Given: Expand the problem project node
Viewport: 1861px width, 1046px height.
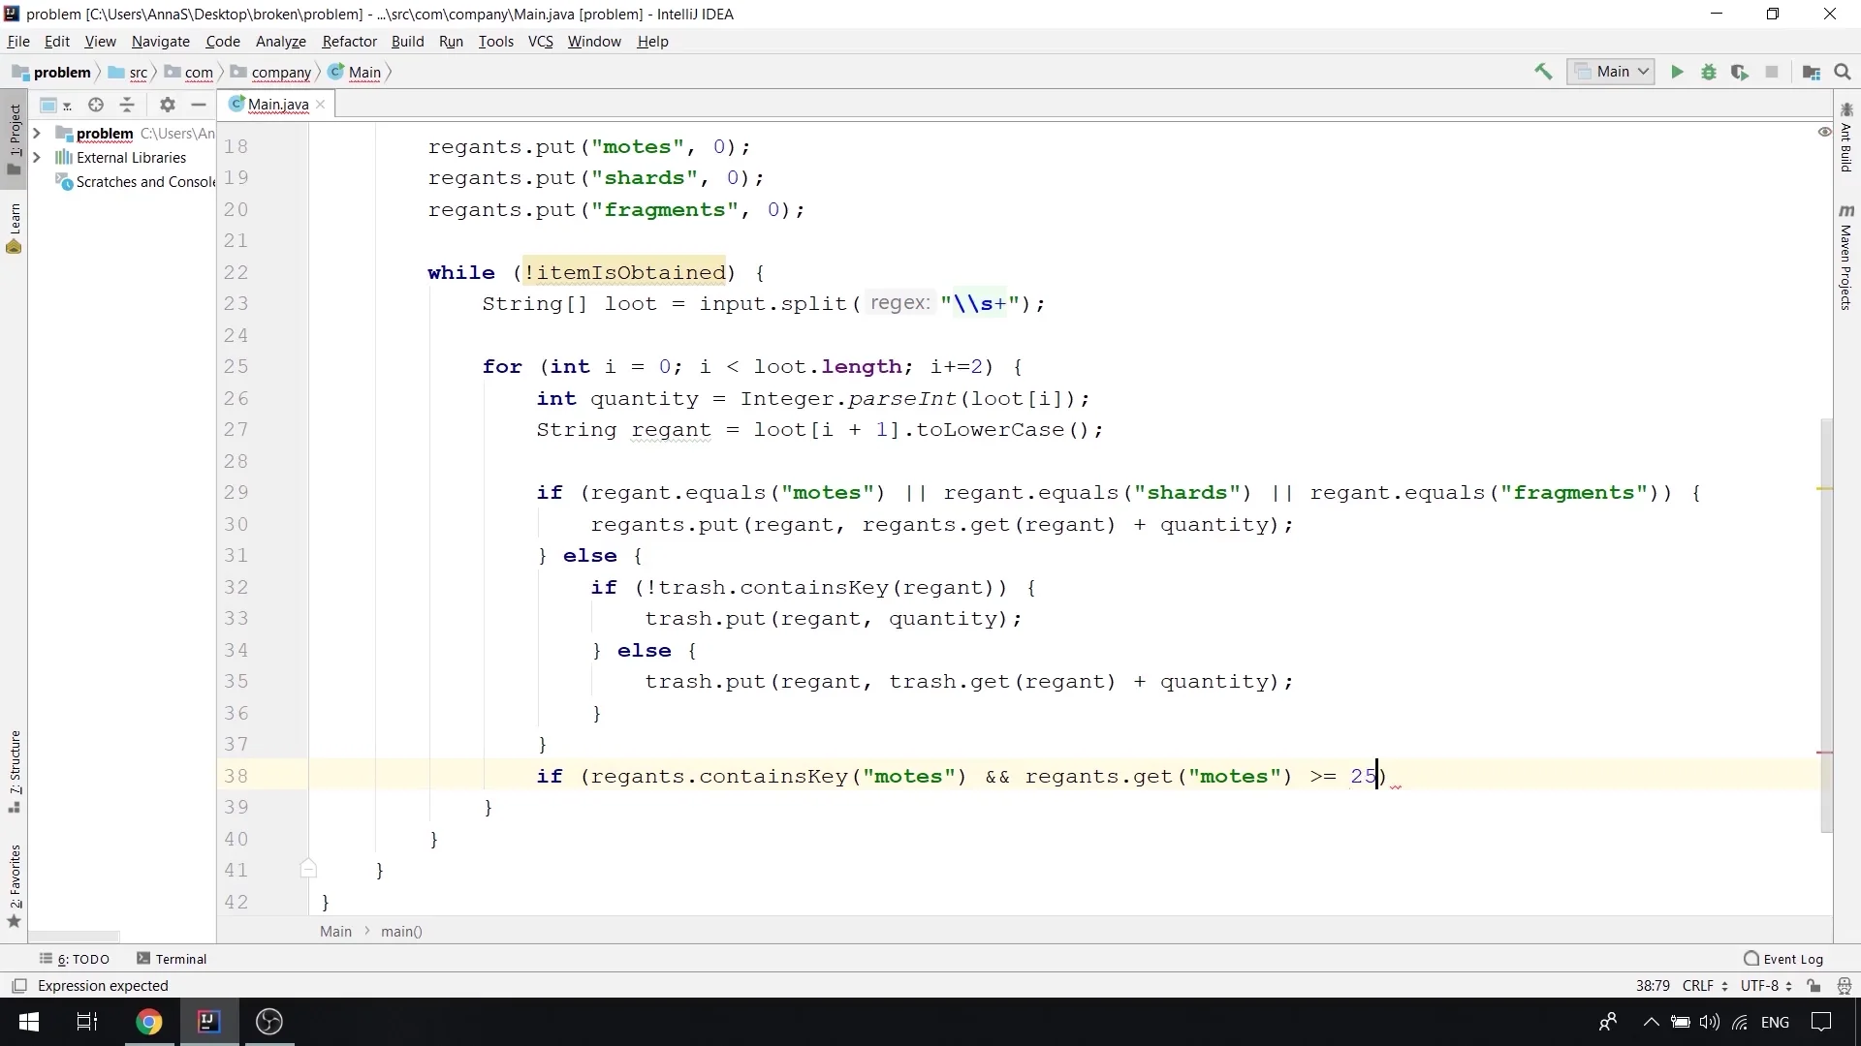Looking at the screenshot, I should (x=37, y=134).
